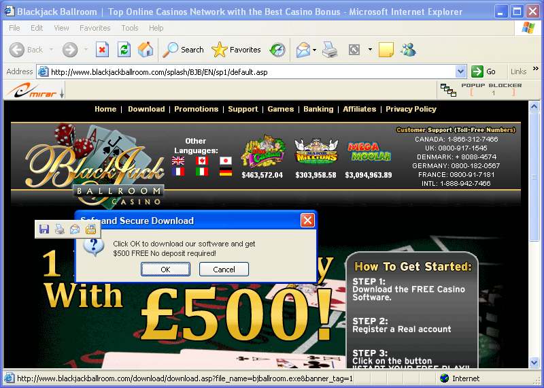Open the Affiliates site link

(x=360, y=109)
